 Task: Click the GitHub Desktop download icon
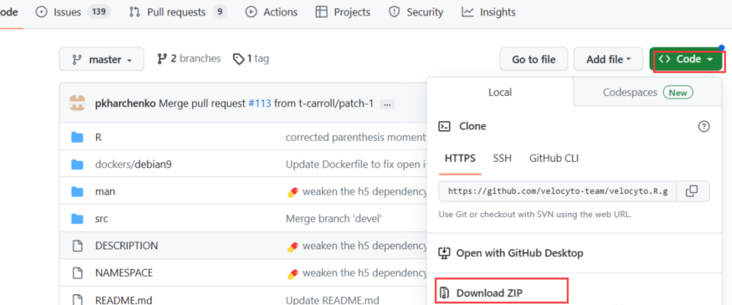pos(444,253)
